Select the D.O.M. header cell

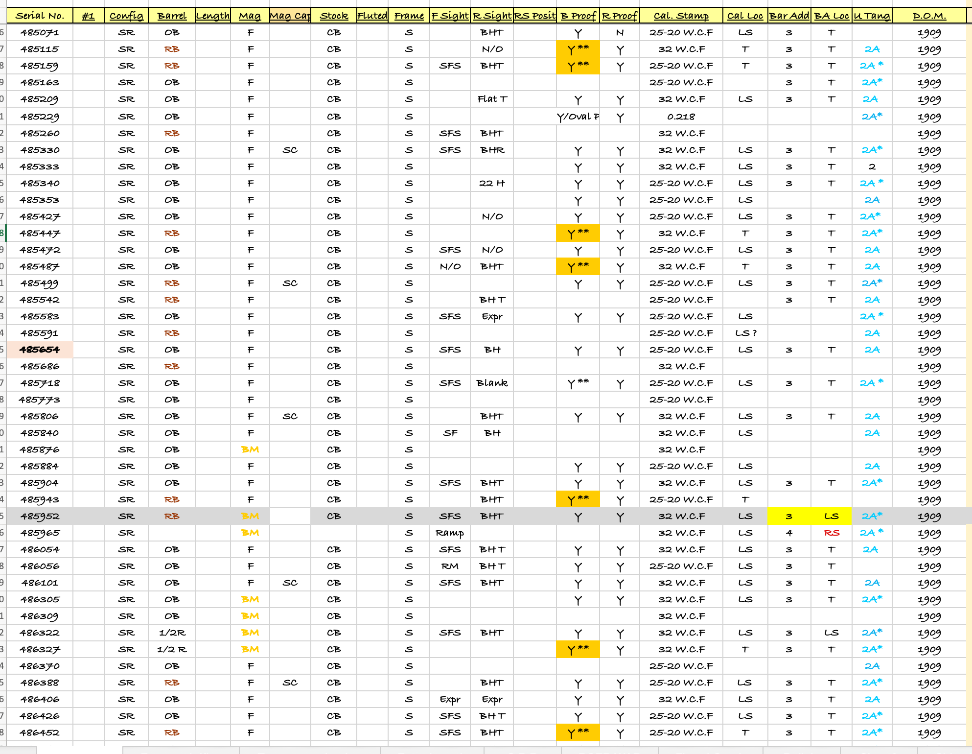[x=929, y=16]
